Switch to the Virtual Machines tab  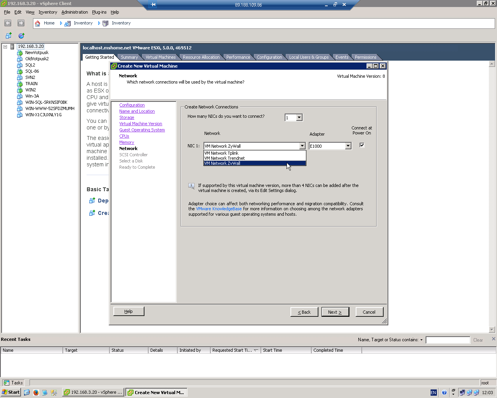(x=161, y=57)
